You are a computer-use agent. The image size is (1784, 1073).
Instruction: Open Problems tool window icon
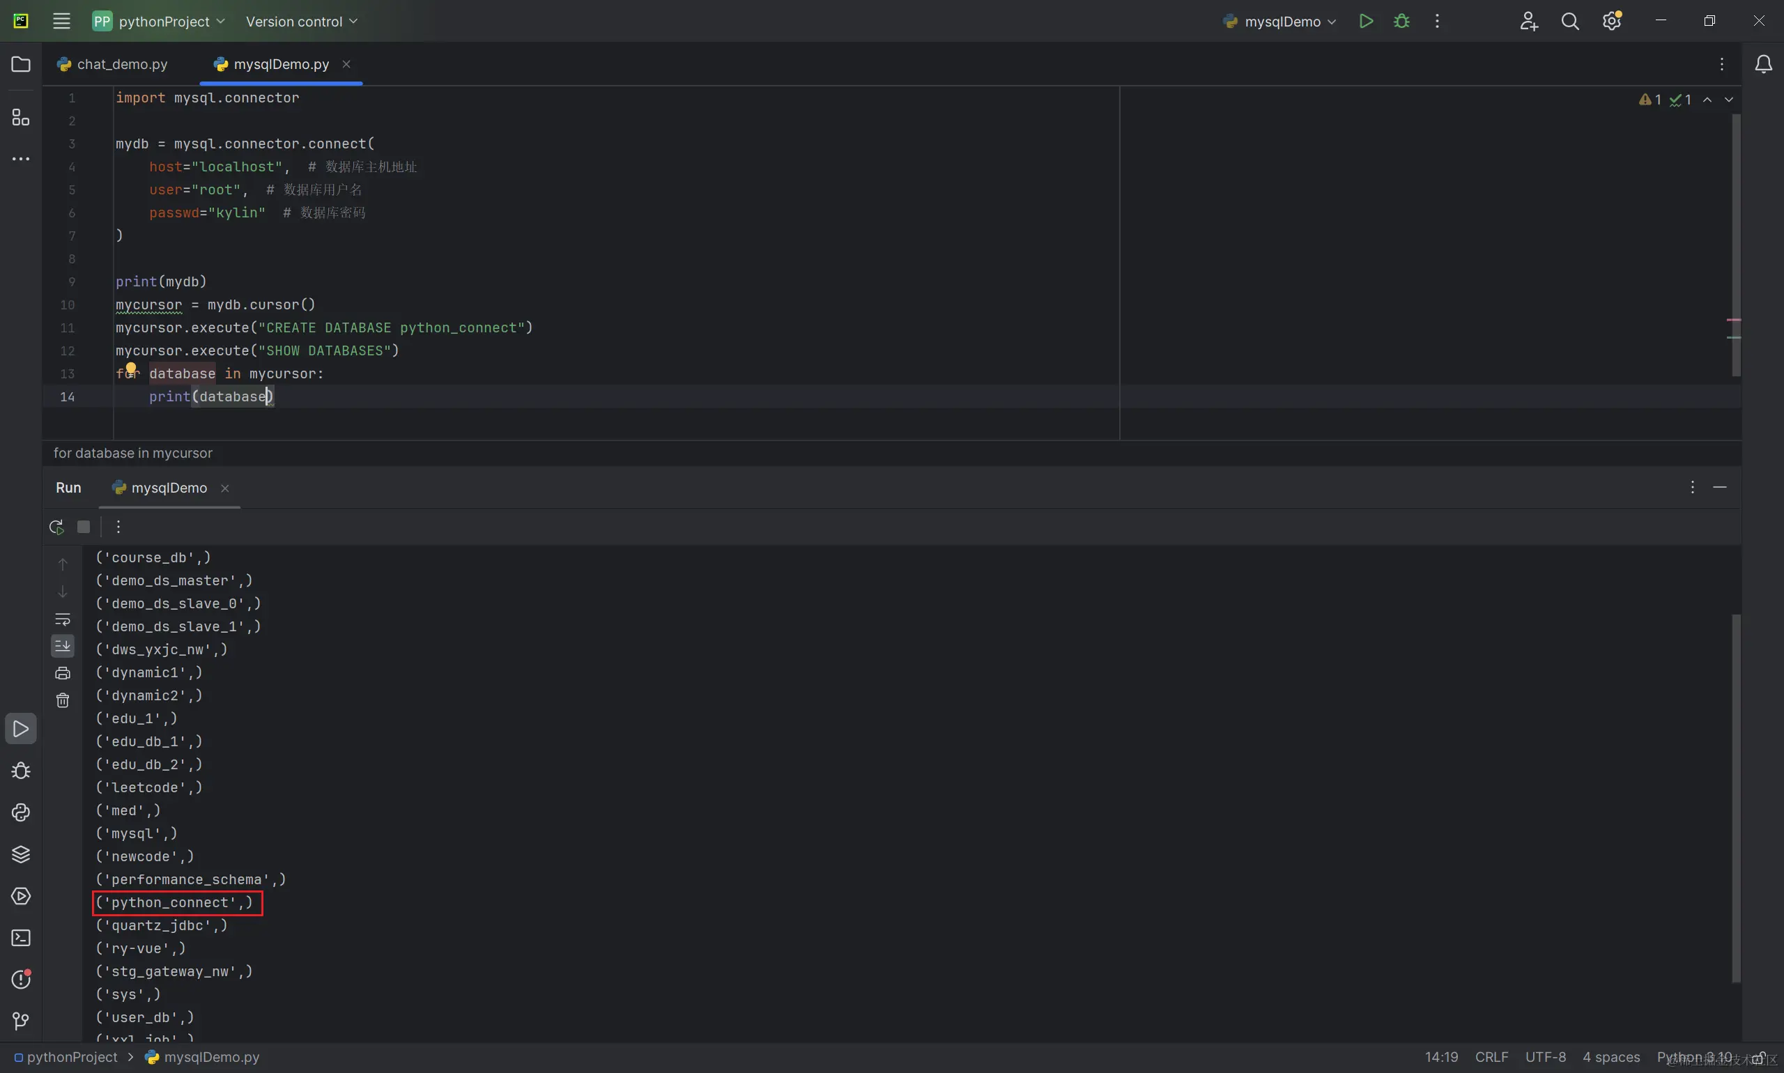click(21, 980)
